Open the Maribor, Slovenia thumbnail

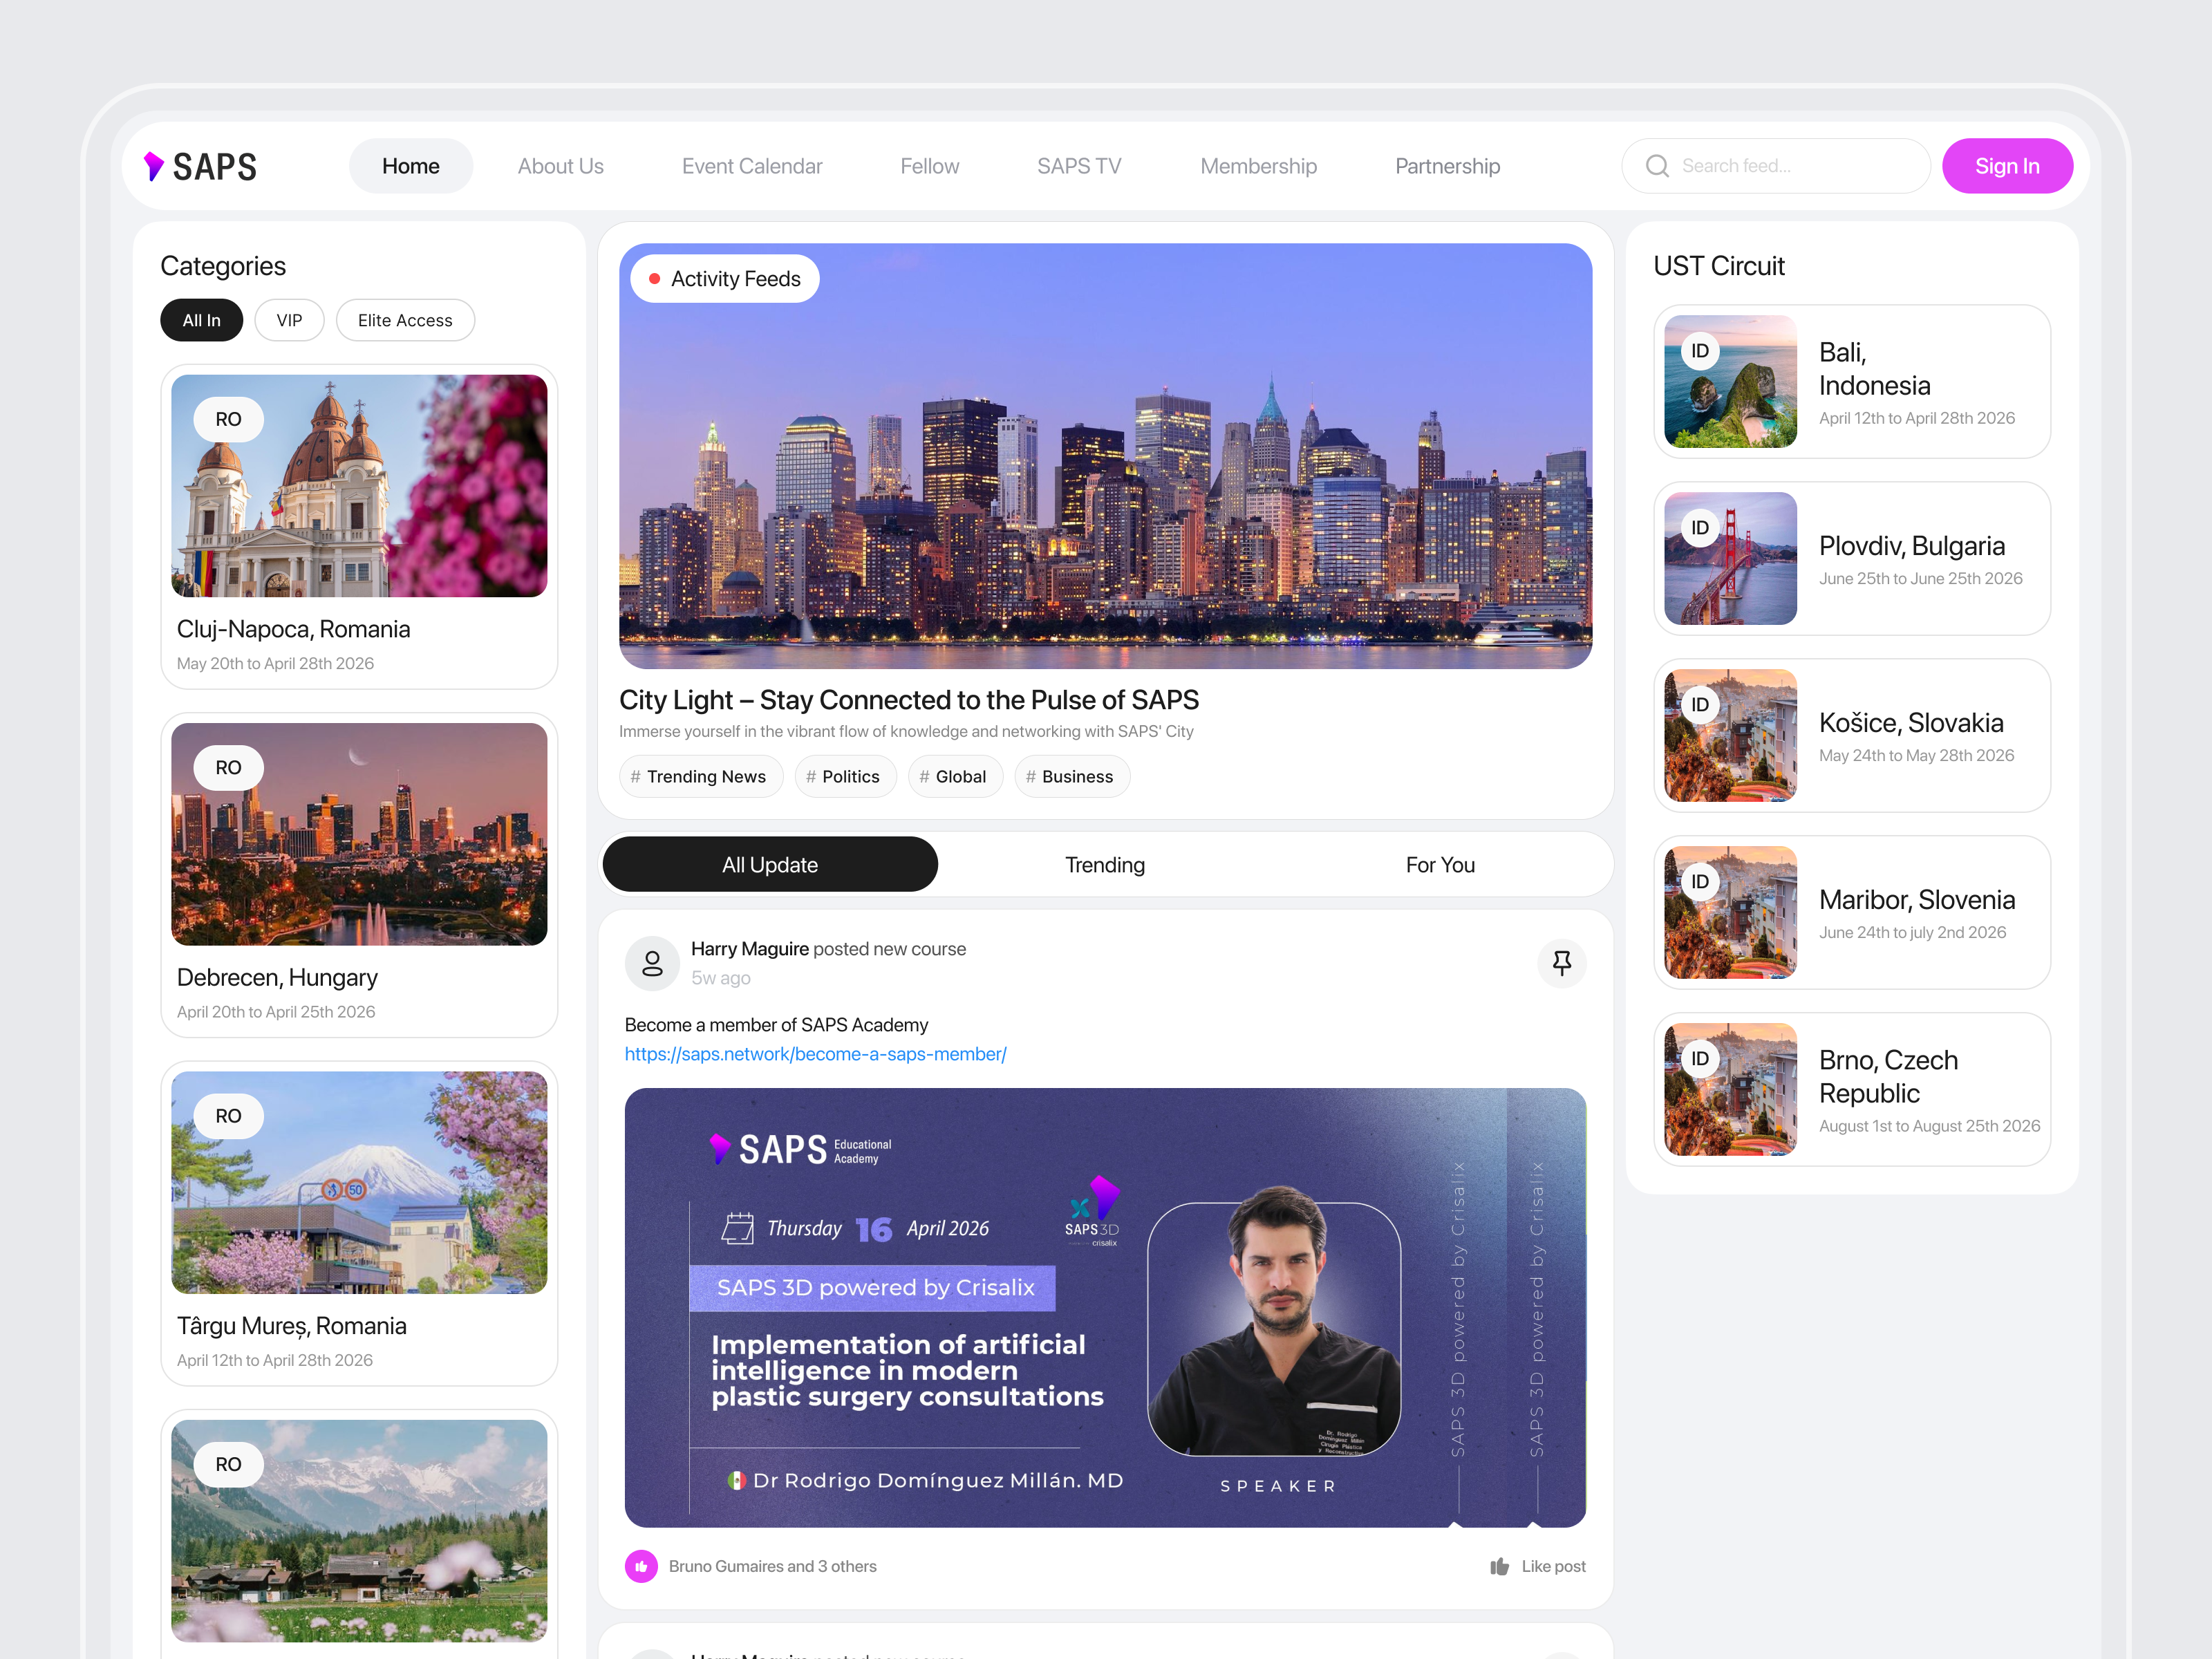point(1730,912)
